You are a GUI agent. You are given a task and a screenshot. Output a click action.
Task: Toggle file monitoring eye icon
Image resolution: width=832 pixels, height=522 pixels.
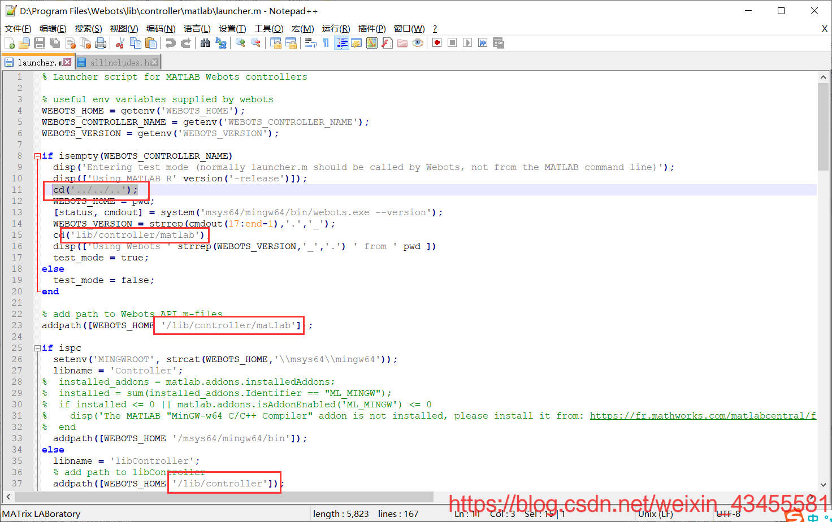[418, 43]
